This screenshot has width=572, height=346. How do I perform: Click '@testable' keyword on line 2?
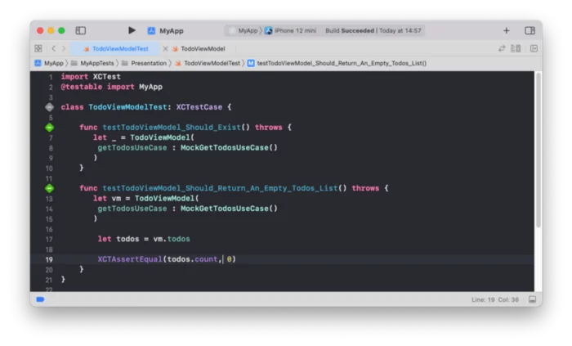click(x=82, y=87)
